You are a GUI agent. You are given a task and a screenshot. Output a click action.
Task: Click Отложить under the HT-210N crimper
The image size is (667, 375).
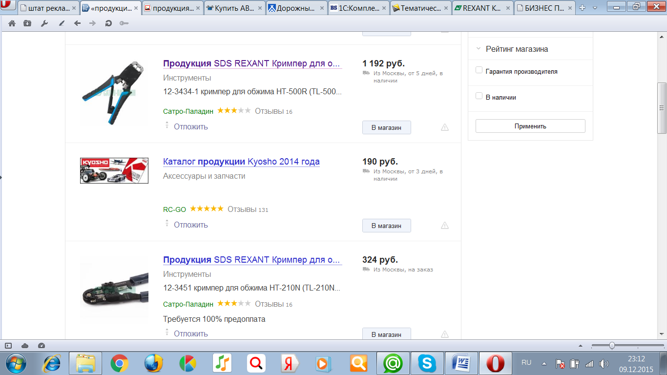pyautogui.click(x=190, y=333)
